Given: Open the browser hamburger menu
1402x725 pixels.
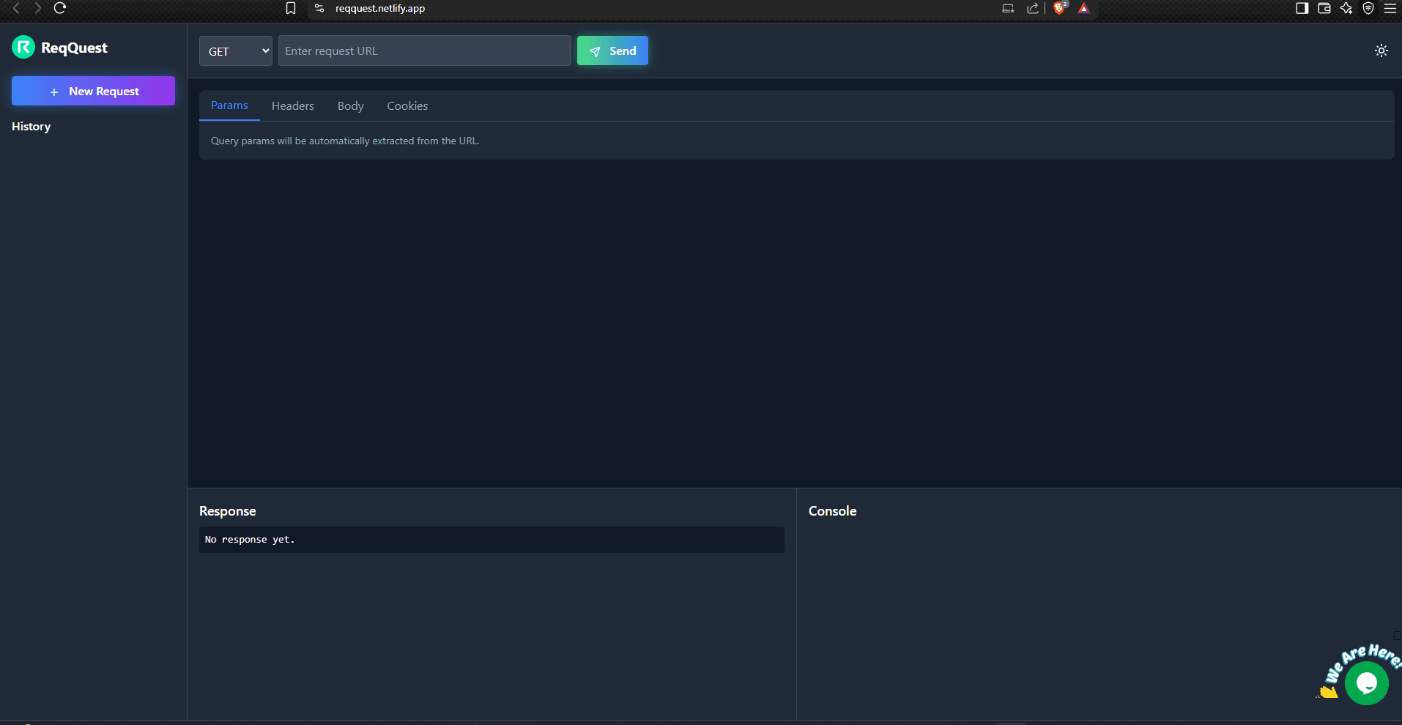Looking at the screenshot, I should 1391,9.
